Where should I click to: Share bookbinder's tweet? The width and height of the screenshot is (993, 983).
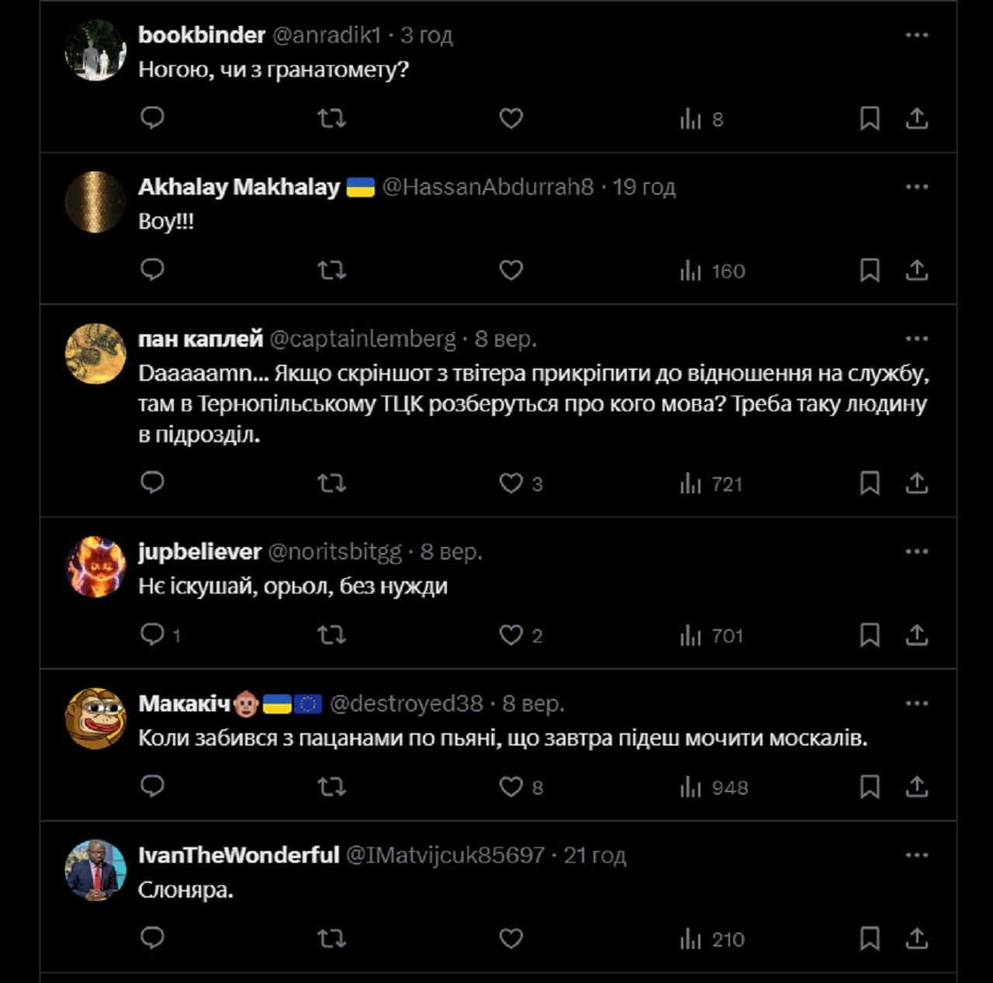click(917, 118)
